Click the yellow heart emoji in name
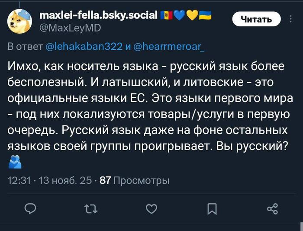The height and width of the screenshot is (231, 303). (x=192, y=16)
